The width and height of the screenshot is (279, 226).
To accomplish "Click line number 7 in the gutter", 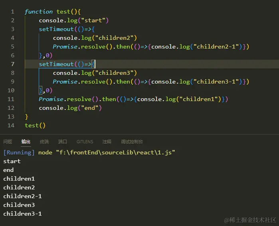I will click(12, 64).
